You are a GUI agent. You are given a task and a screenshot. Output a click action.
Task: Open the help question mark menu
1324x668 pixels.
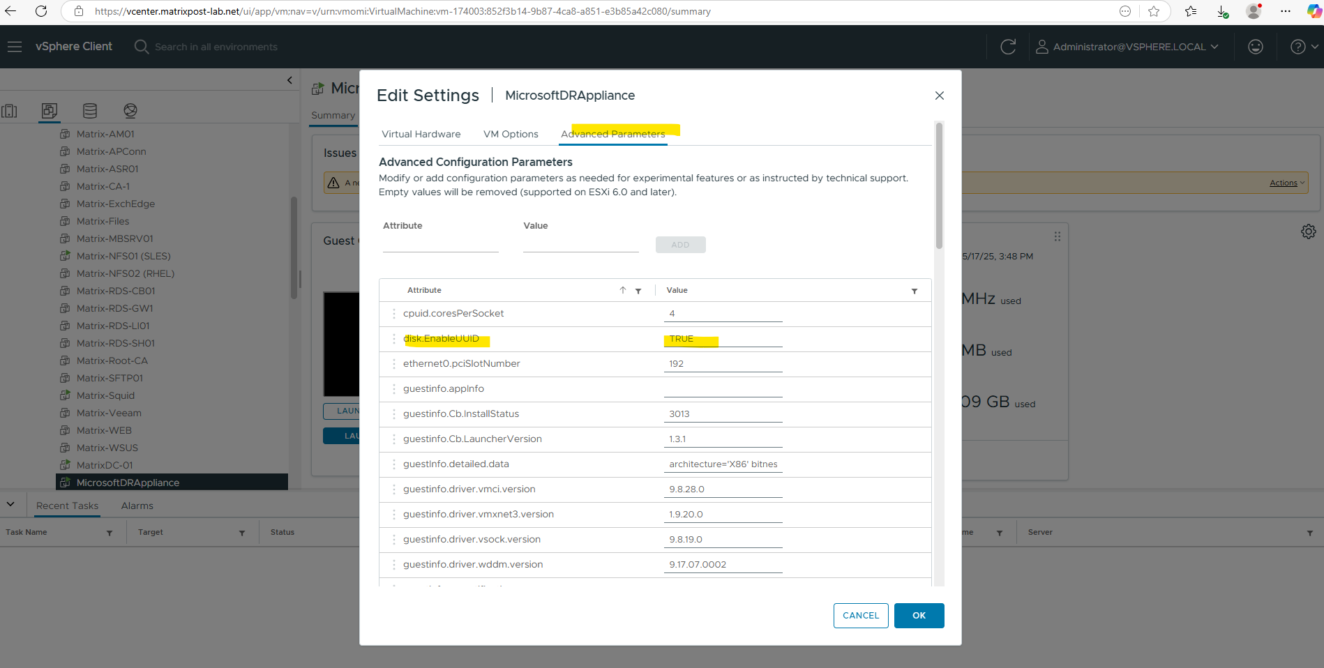pos(1304,47)
